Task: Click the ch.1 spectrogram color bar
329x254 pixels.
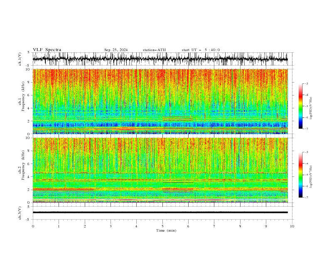Action: point(300,106)
